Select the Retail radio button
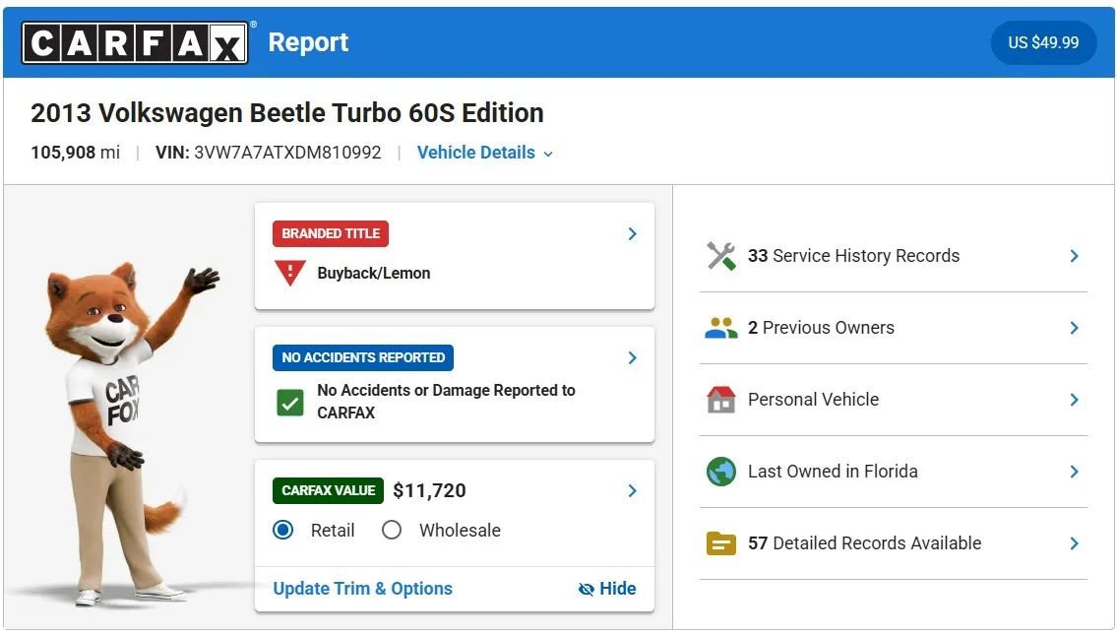The image size is (1117, 635). [x=282, y=531]
